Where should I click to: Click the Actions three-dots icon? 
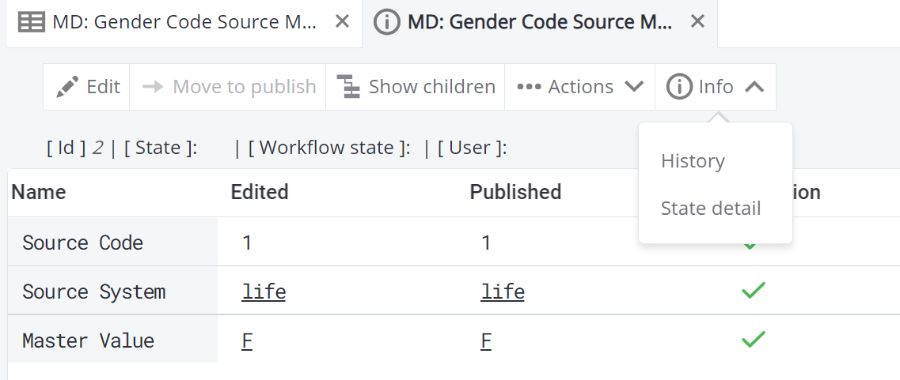(529, 87)
